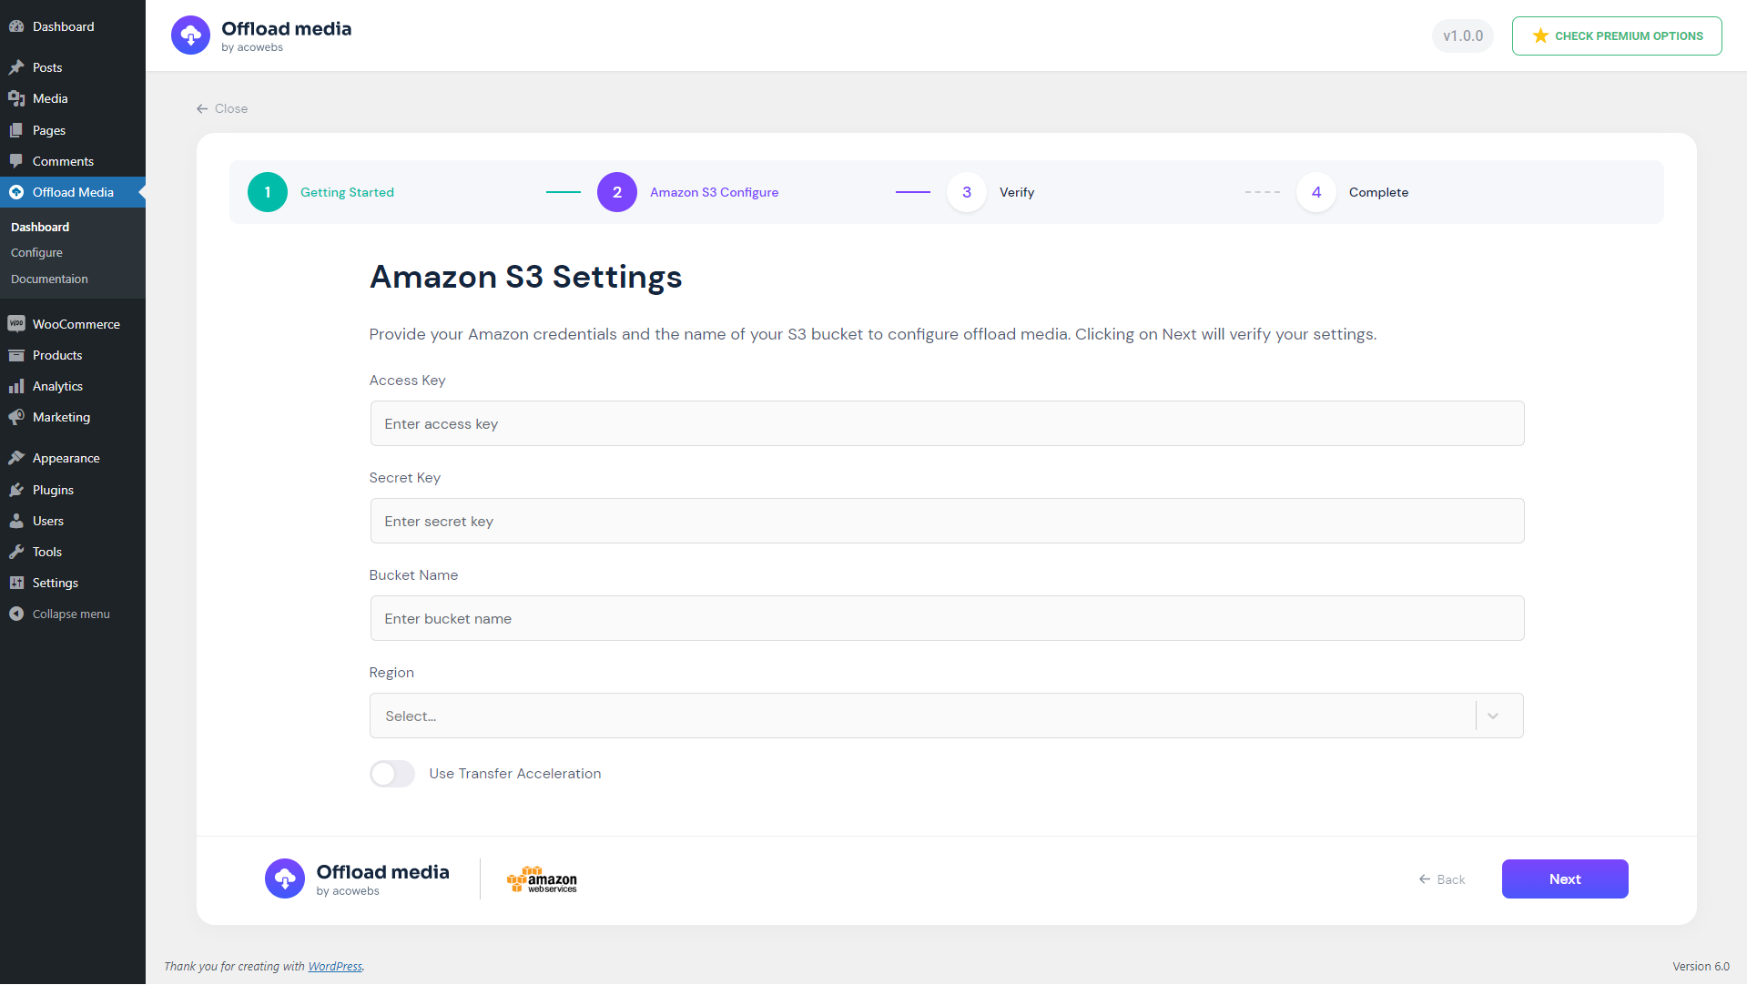Click the Next button

pyautogui.click(x=1565, y=878)
